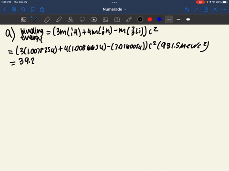Viewport: 229px width, 171px height.
Task: Undo the last stroke
Action: pyautogui.click(x=187, y=9)
